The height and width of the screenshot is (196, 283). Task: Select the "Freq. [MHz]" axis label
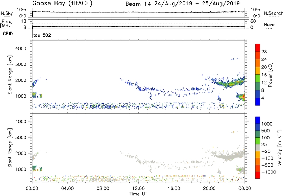(x=6, y=24)
